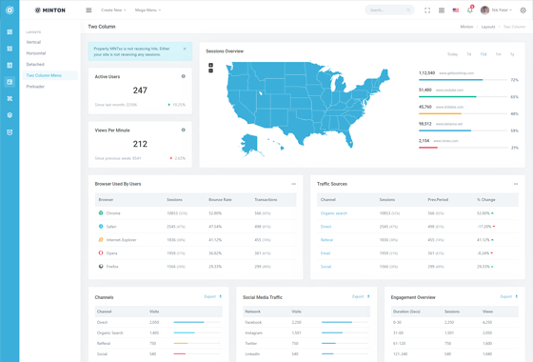Screen dimensions: 533x362
Task: Click the US flag language icon
Action: tap(456, 10)
